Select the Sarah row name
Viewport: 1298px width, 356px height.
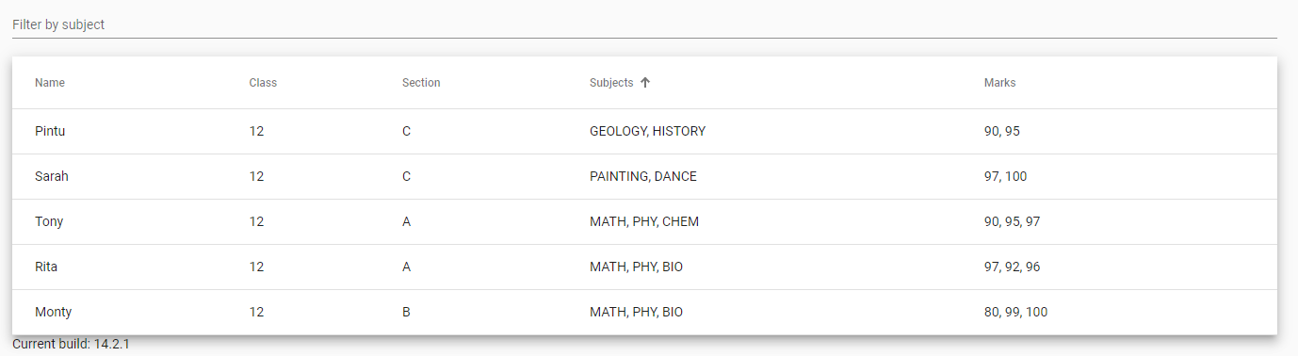click(52, 177)
